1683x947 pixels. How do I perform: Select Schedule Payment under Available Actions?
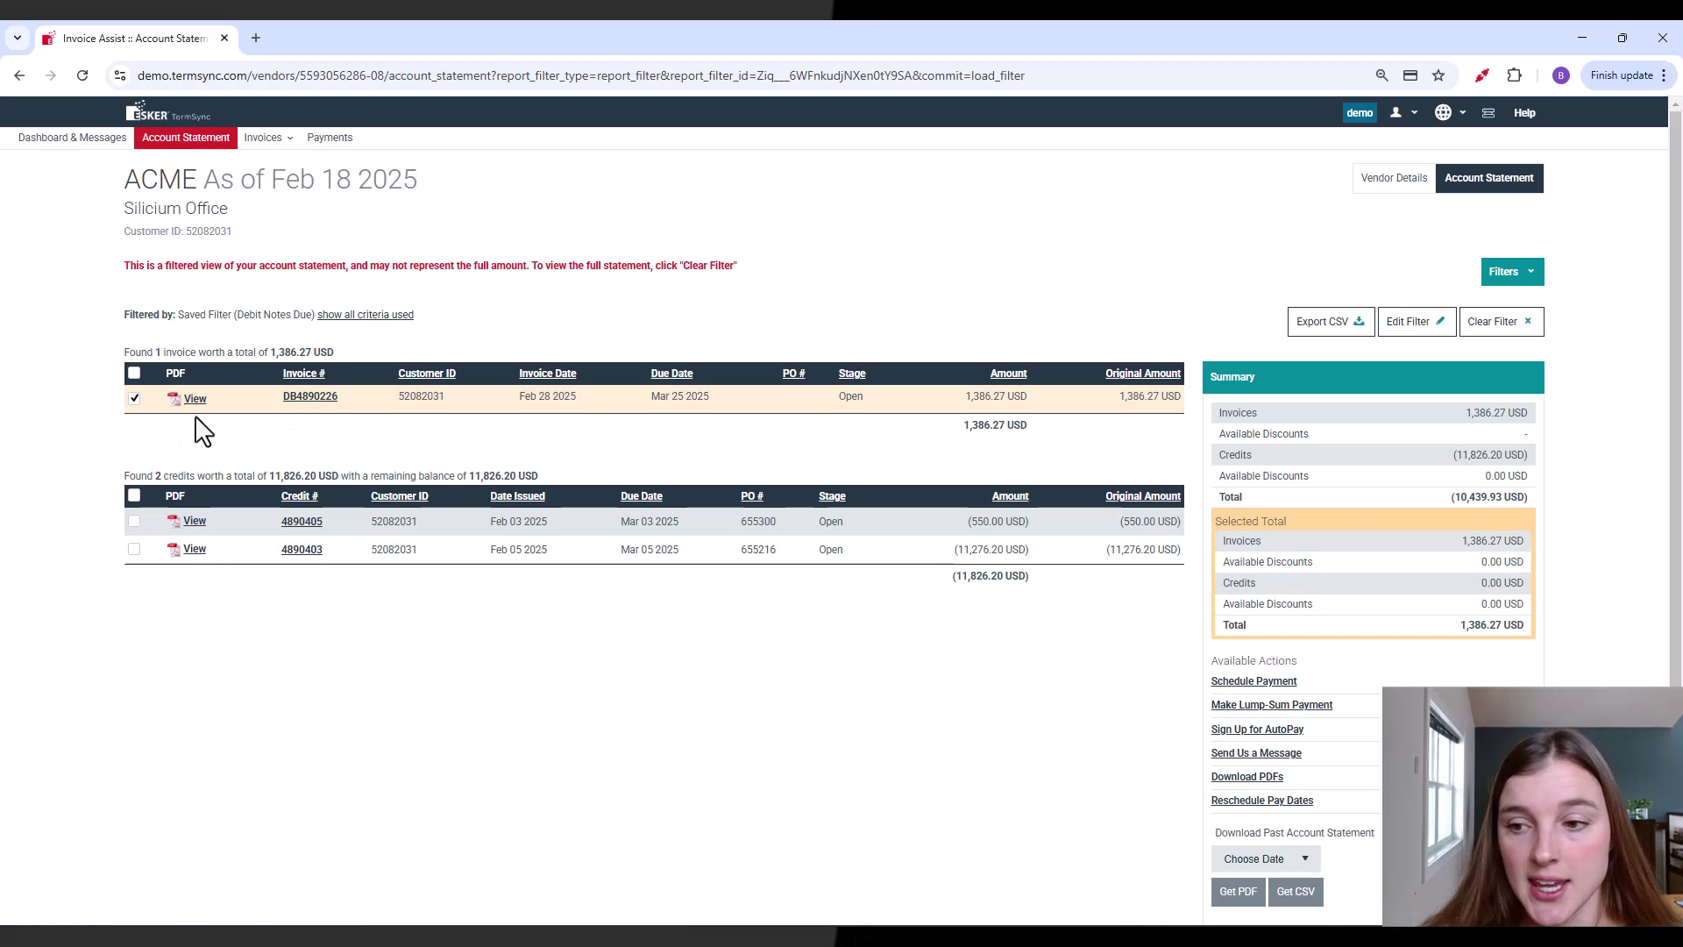(x=1253, y=681)
